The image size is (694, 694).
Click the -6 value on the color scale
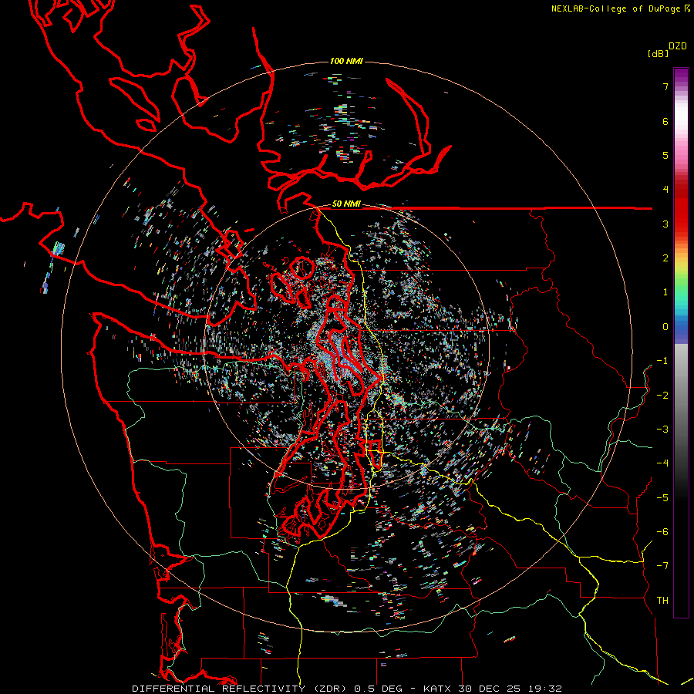pos(662,532)
